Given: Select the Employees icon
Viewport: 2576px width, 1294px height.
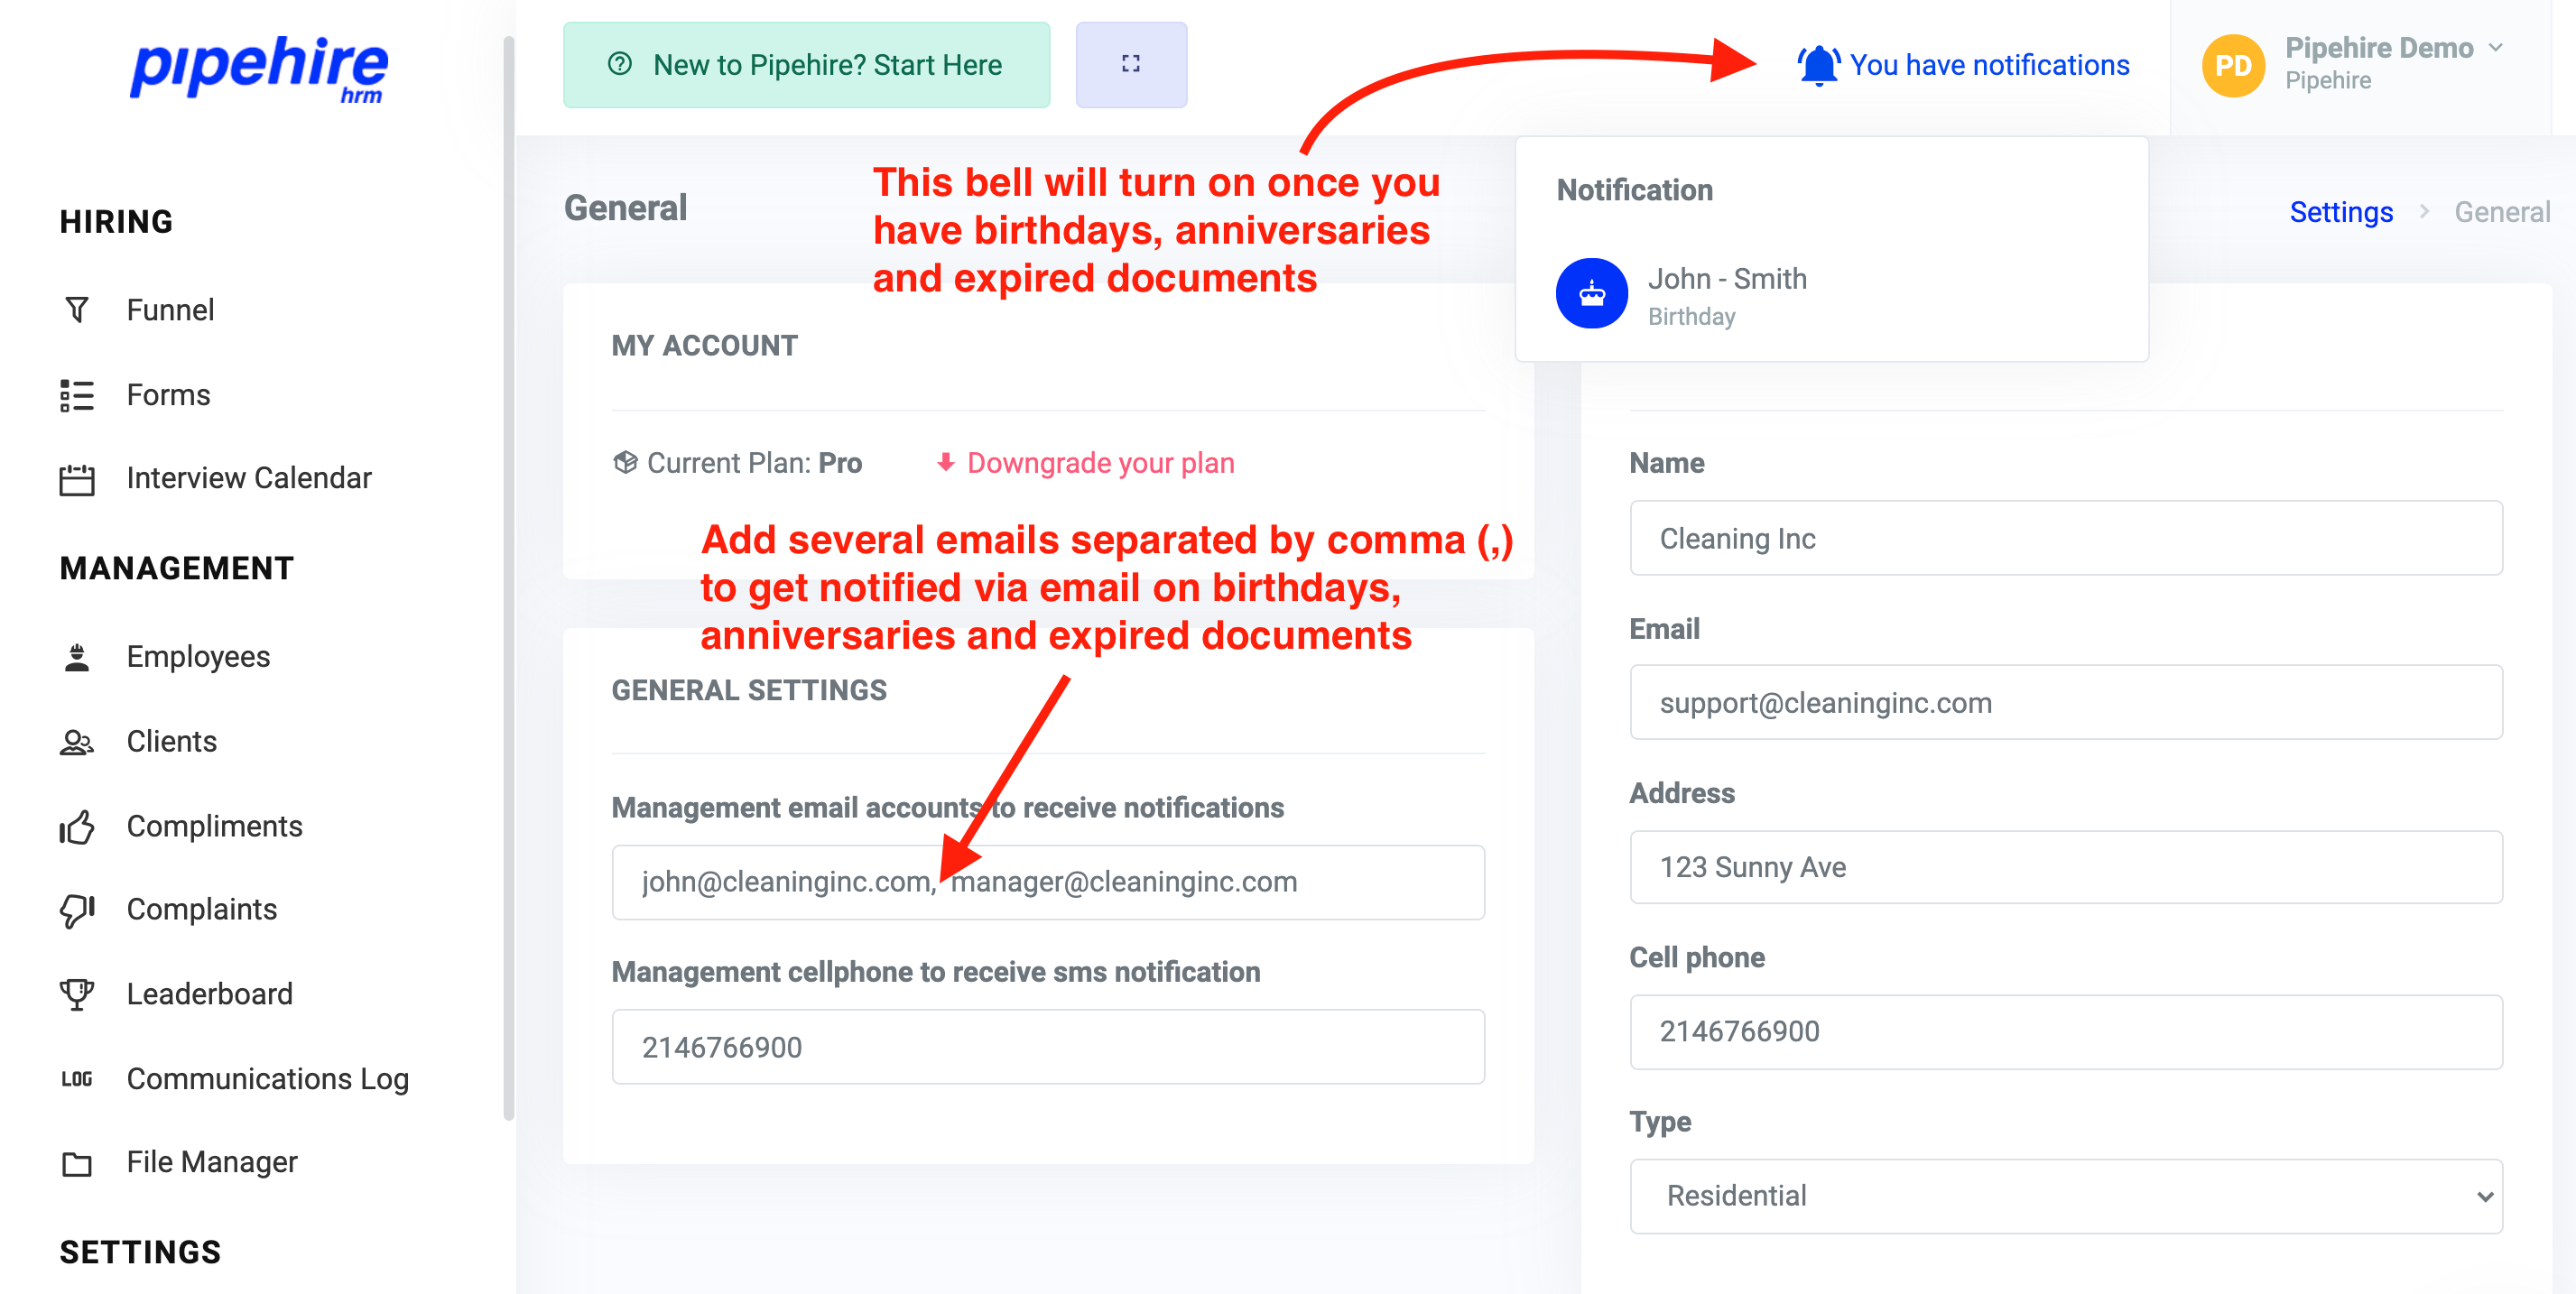Looking at the screenshot, I should (77, 656).
